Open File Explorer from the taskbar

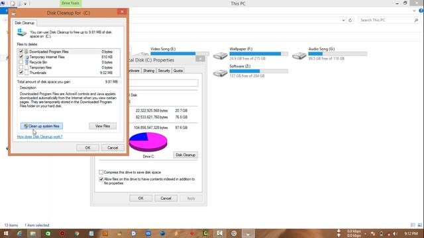33,233
